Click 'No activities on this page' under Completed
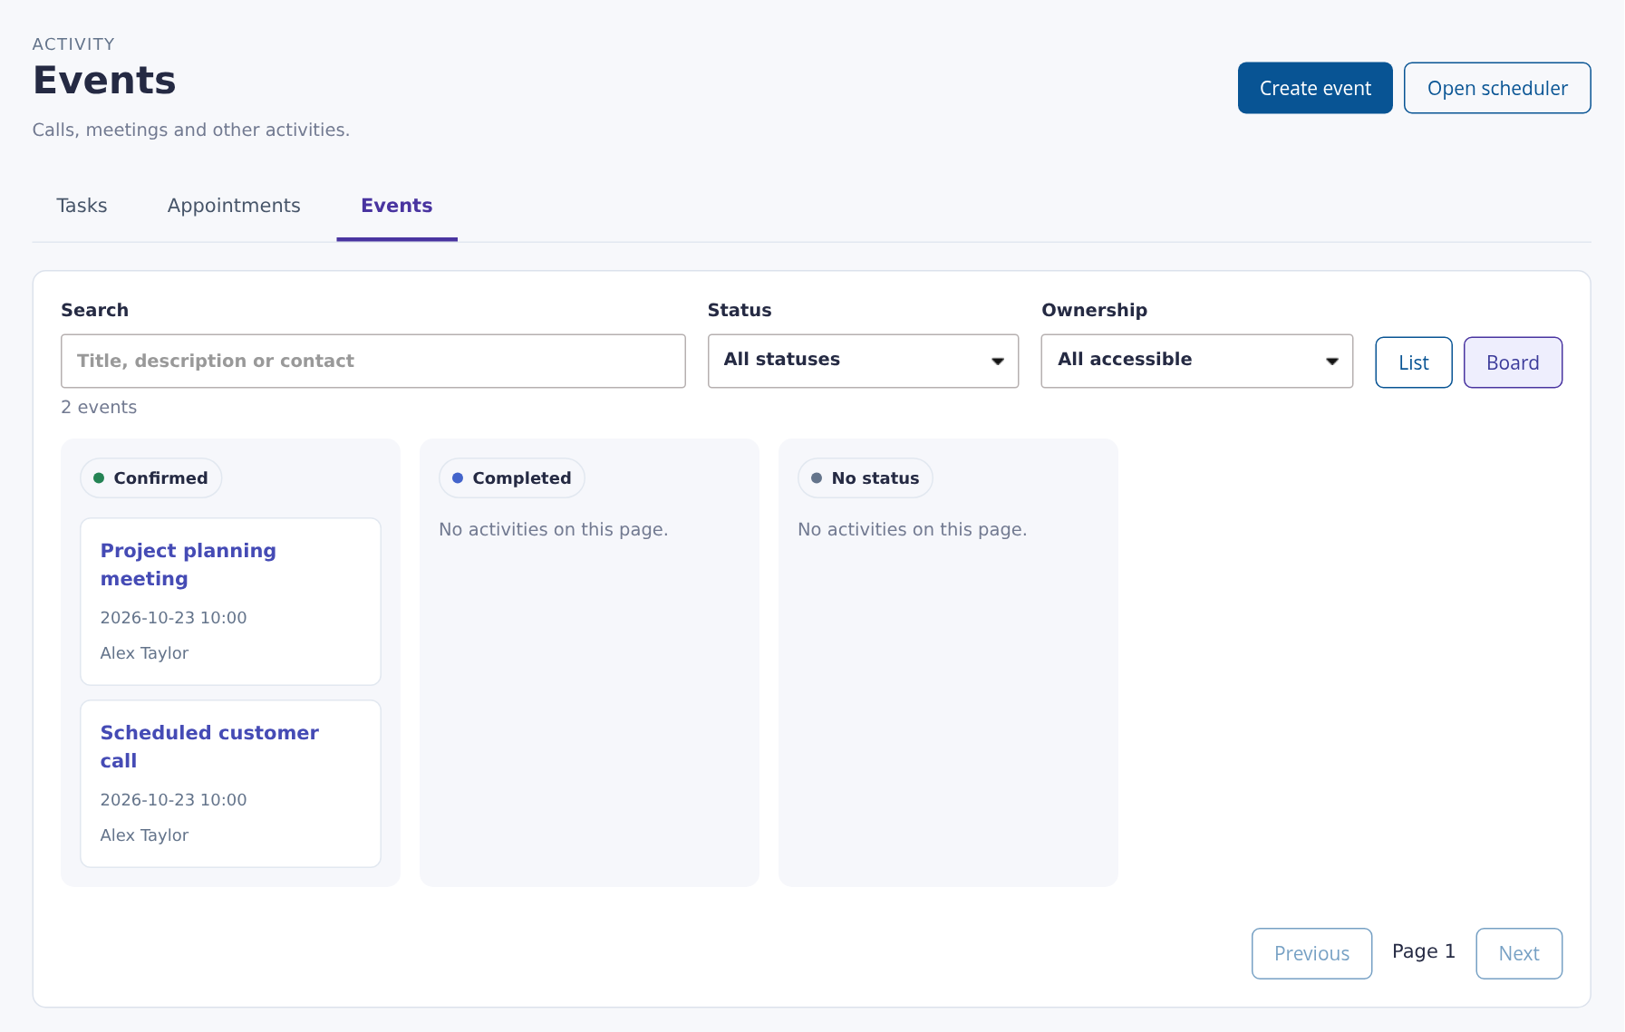This screenshot has height=1032, width=1625. (x=554, y=529)
